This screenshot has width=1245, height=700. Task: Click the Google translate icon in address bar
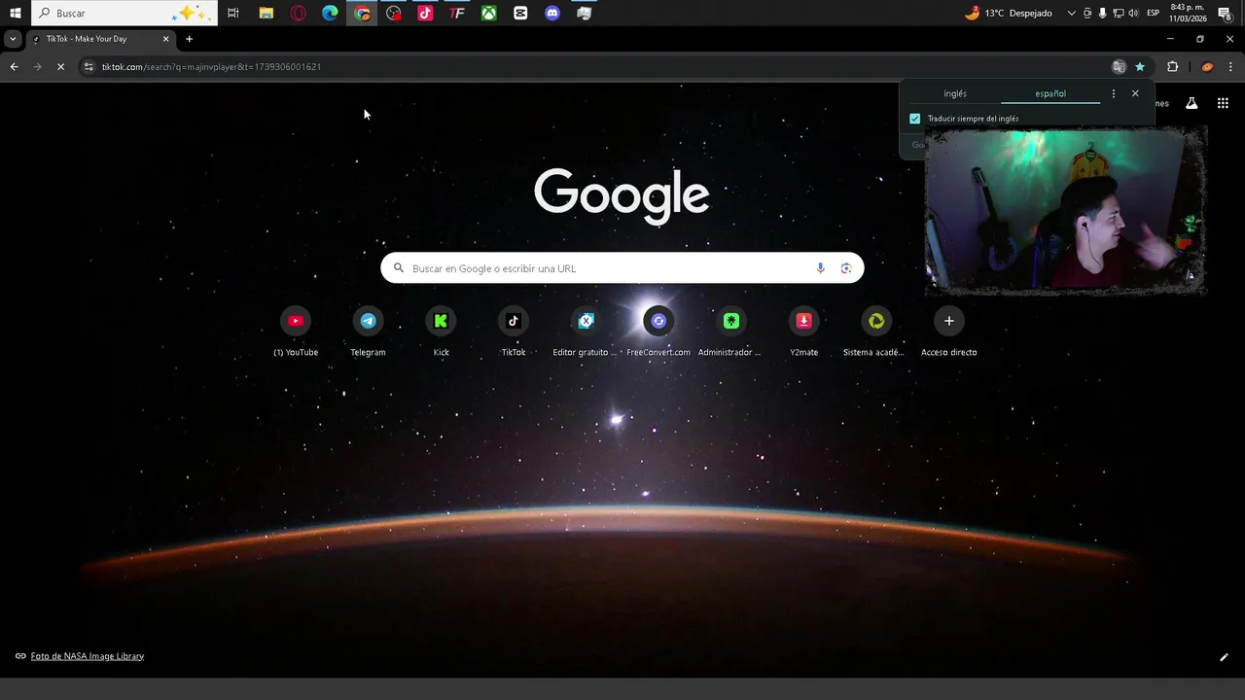(x=1119, y=67)
